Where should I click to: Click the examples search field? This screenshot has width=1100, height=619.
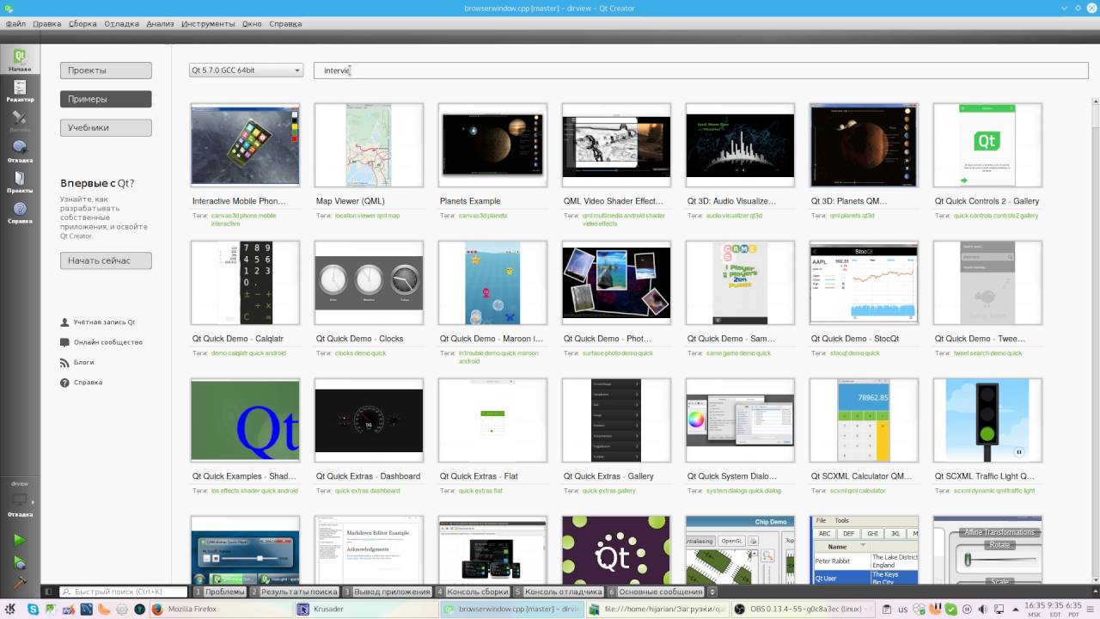tap(700, 70)
